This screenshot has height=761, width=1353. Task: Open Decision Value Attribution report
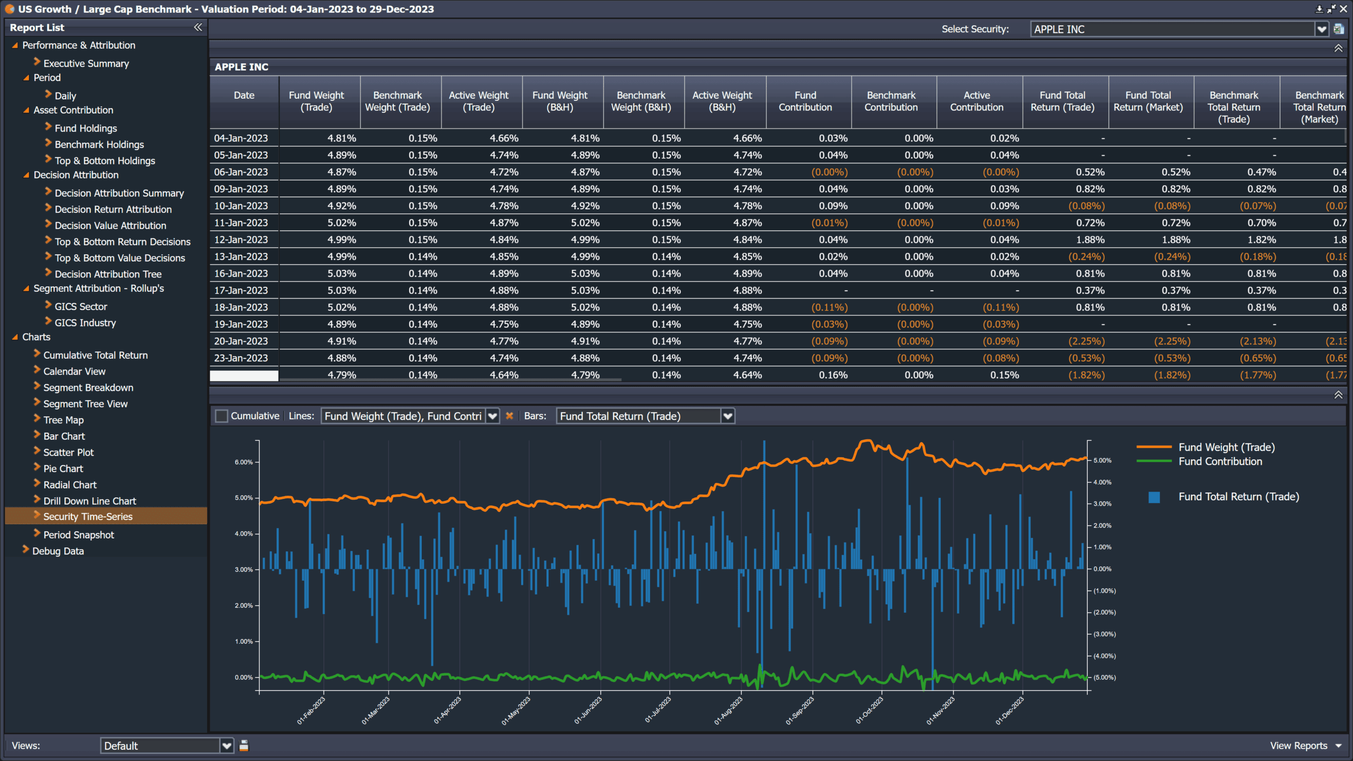pyautogui.click(x=110, y=226)
